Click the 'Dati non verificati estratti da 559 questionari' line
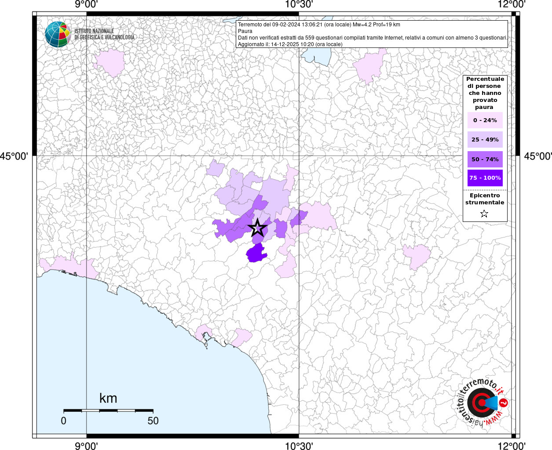The width and height of the screenshot is (552, 450). pyautogui.click(x=373, y=38)
